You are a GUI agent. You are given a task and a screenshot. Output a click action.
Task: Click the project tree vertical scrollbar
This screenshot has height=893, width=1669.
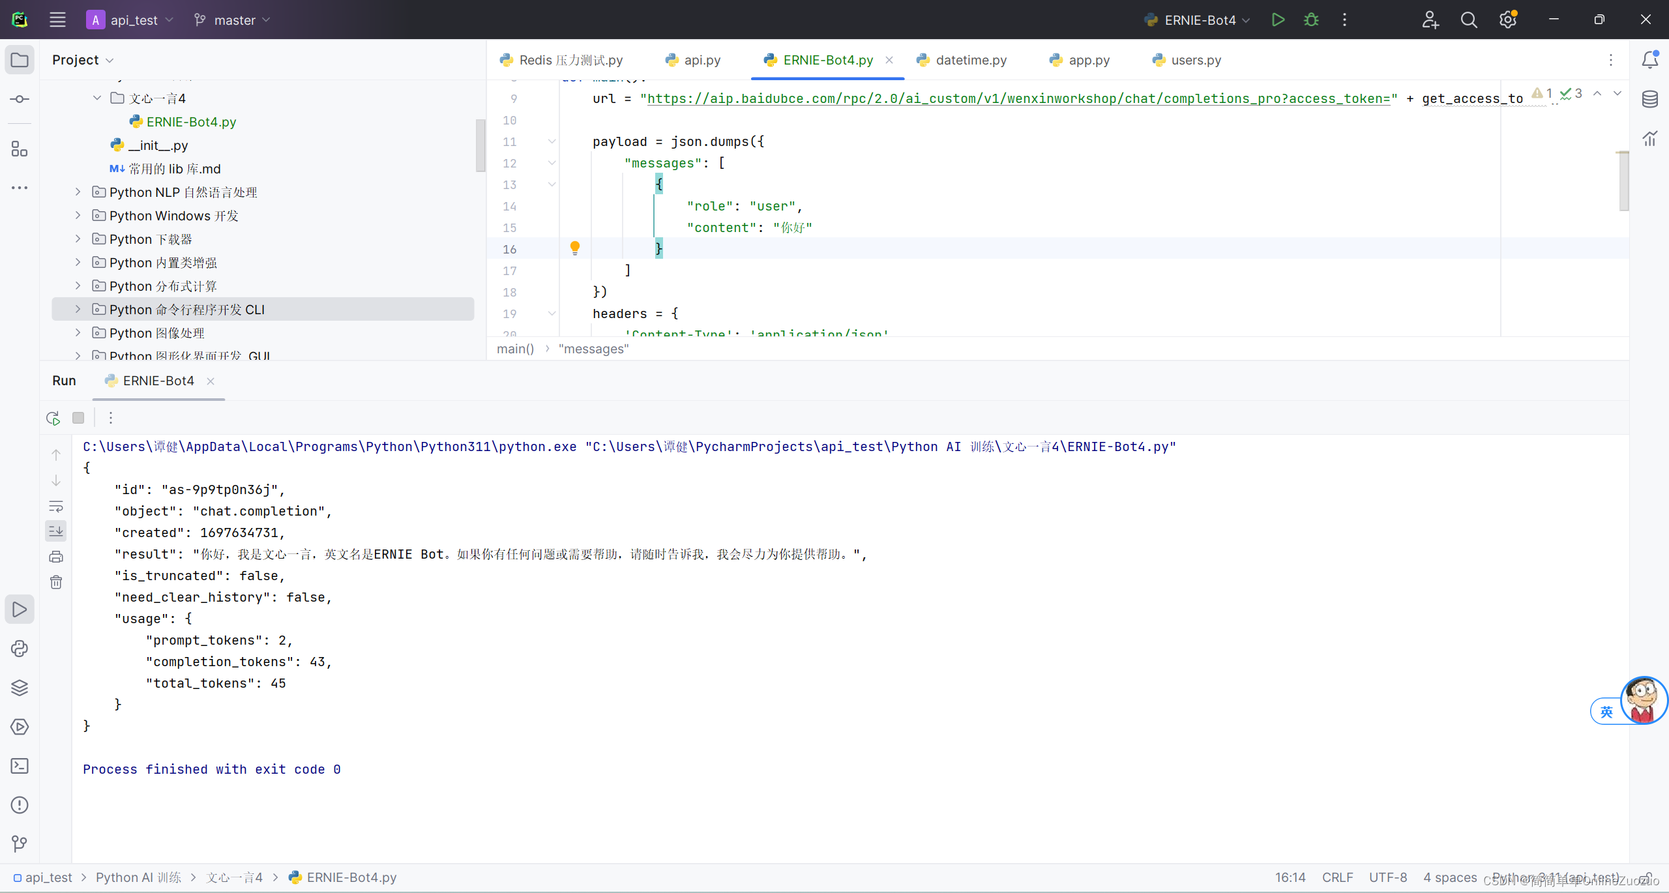coord(480,145)
